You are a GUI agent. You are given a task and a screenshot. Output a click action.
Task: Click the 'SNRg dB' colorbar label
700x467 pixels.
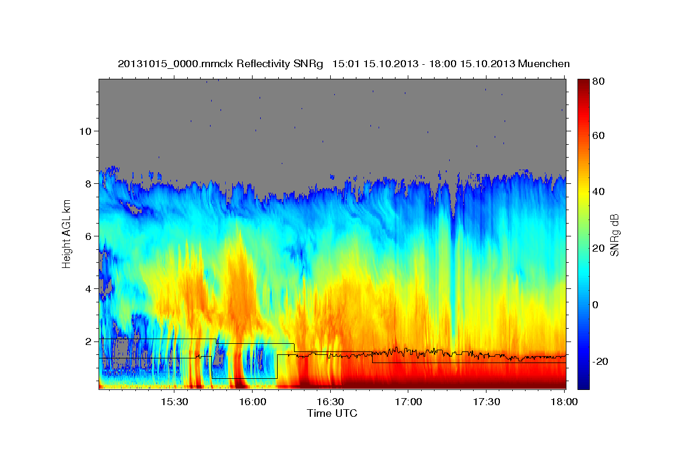coord(614,234)
